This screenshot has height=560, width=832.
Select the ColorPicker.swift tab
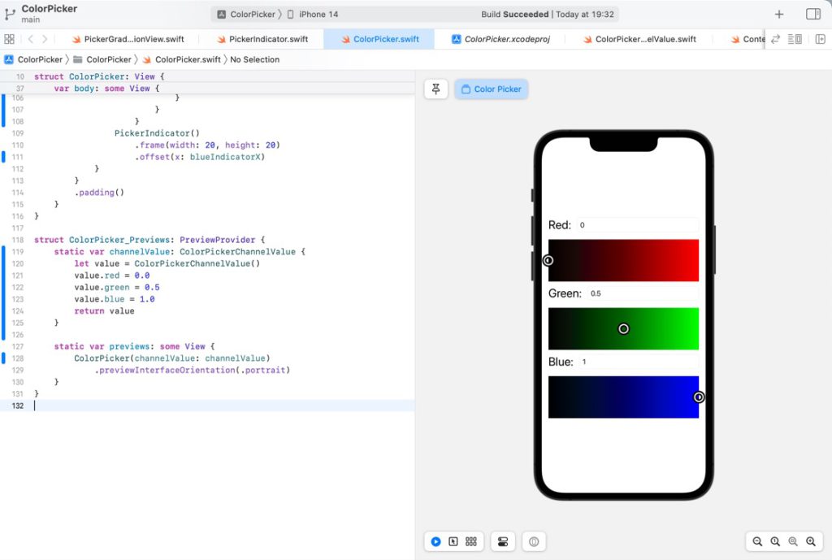coord(380,39)
